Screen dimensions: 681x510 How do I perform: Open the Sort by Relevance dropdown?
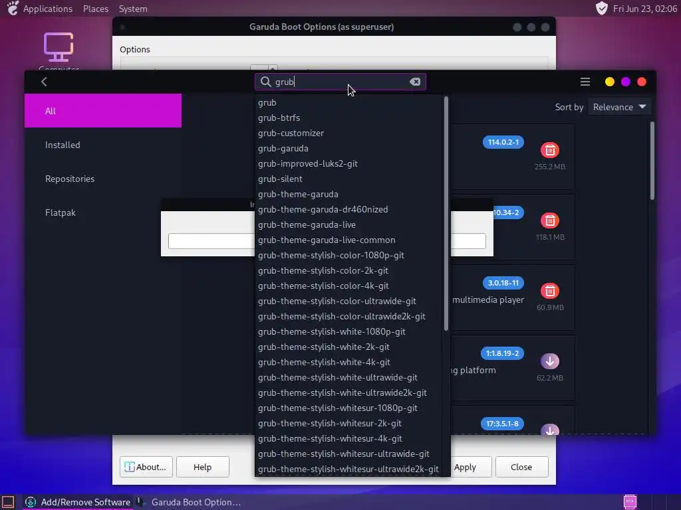[x=619, y=107]
